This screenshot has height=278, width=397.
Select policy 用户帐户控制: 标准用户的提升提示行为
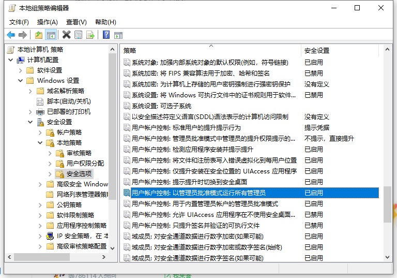(x=186, y=127)
